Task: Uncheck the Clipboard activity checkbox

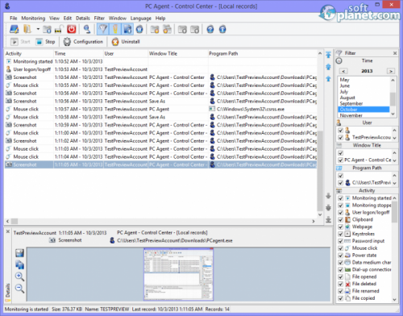Action: [341, 219]
